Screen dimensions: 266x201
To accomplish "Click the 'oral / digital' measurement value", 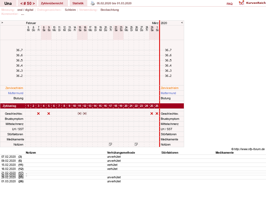I will 25,10.
